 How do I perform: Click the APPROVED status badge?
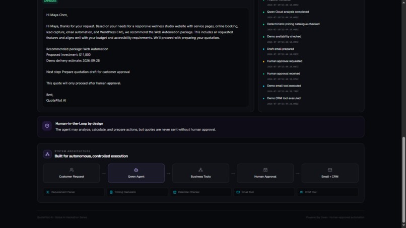50,1
